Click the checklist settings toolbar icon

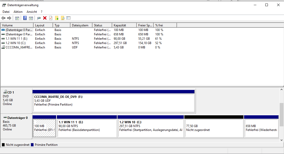[68, 18]
